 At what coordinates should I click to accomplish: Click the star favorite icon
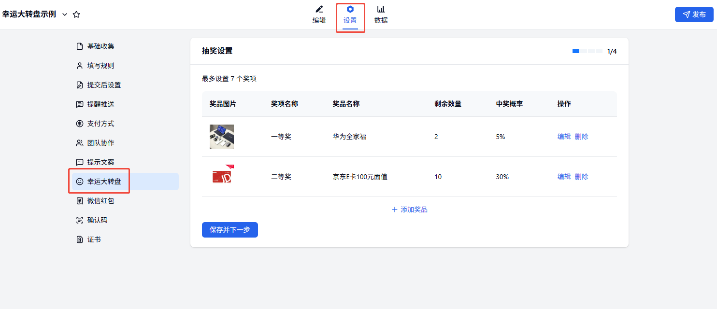tap(76, 14)
